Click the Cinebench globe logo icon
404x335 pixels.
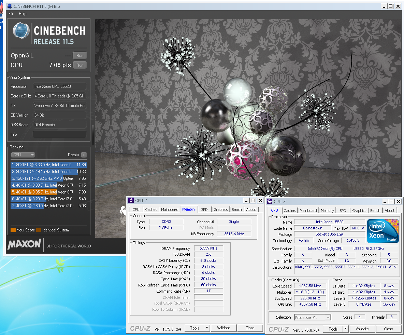tap(21, 31)
